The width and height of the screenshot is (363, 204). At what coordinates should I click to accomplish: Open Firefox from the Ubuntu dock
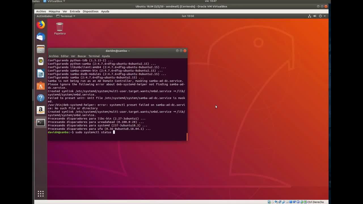[x=41, y=25]
